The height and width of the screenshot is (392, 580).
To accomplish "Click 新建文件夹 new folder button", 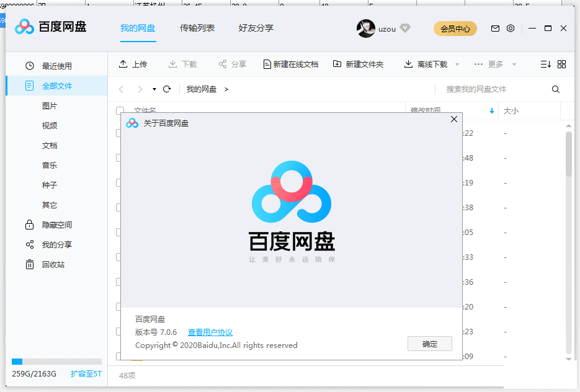I will click(x=358, y=65).
